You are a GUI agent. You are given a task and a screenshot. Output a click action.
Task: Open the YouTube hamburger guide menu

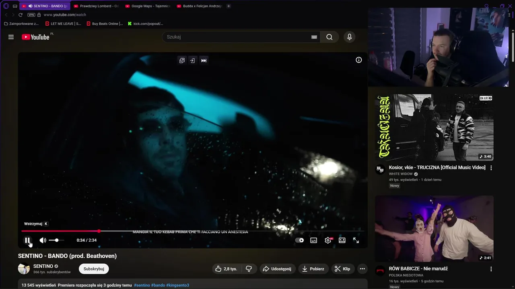click(11, 37)
